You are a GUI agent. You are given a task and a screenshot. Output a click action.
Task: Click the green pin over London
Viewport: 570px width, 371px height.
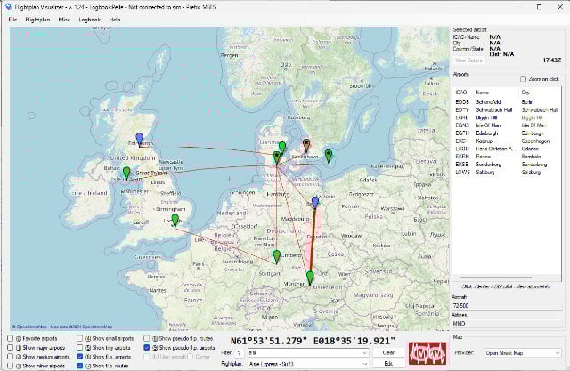click(175, 221)
